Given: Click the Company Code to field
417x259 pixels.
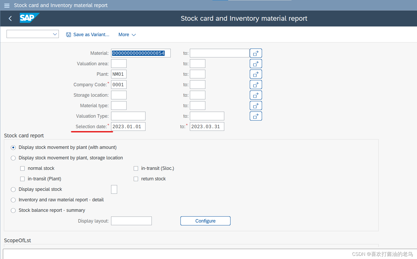Looking at the screenshot, I should [197, 85].
